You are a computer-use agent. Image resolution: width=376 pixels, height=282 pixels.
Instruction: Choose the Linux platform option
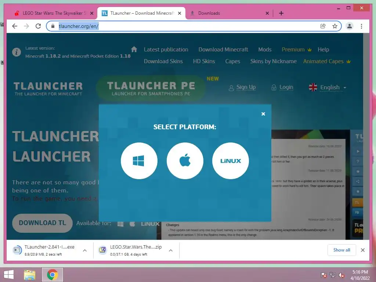231,161
